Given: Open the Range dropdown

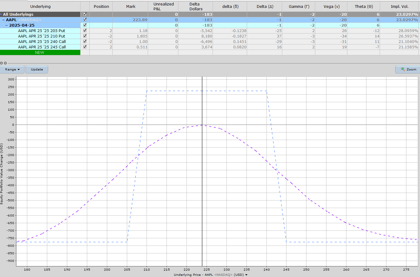Looking at the screenshot, I should (x=12, y=69).
